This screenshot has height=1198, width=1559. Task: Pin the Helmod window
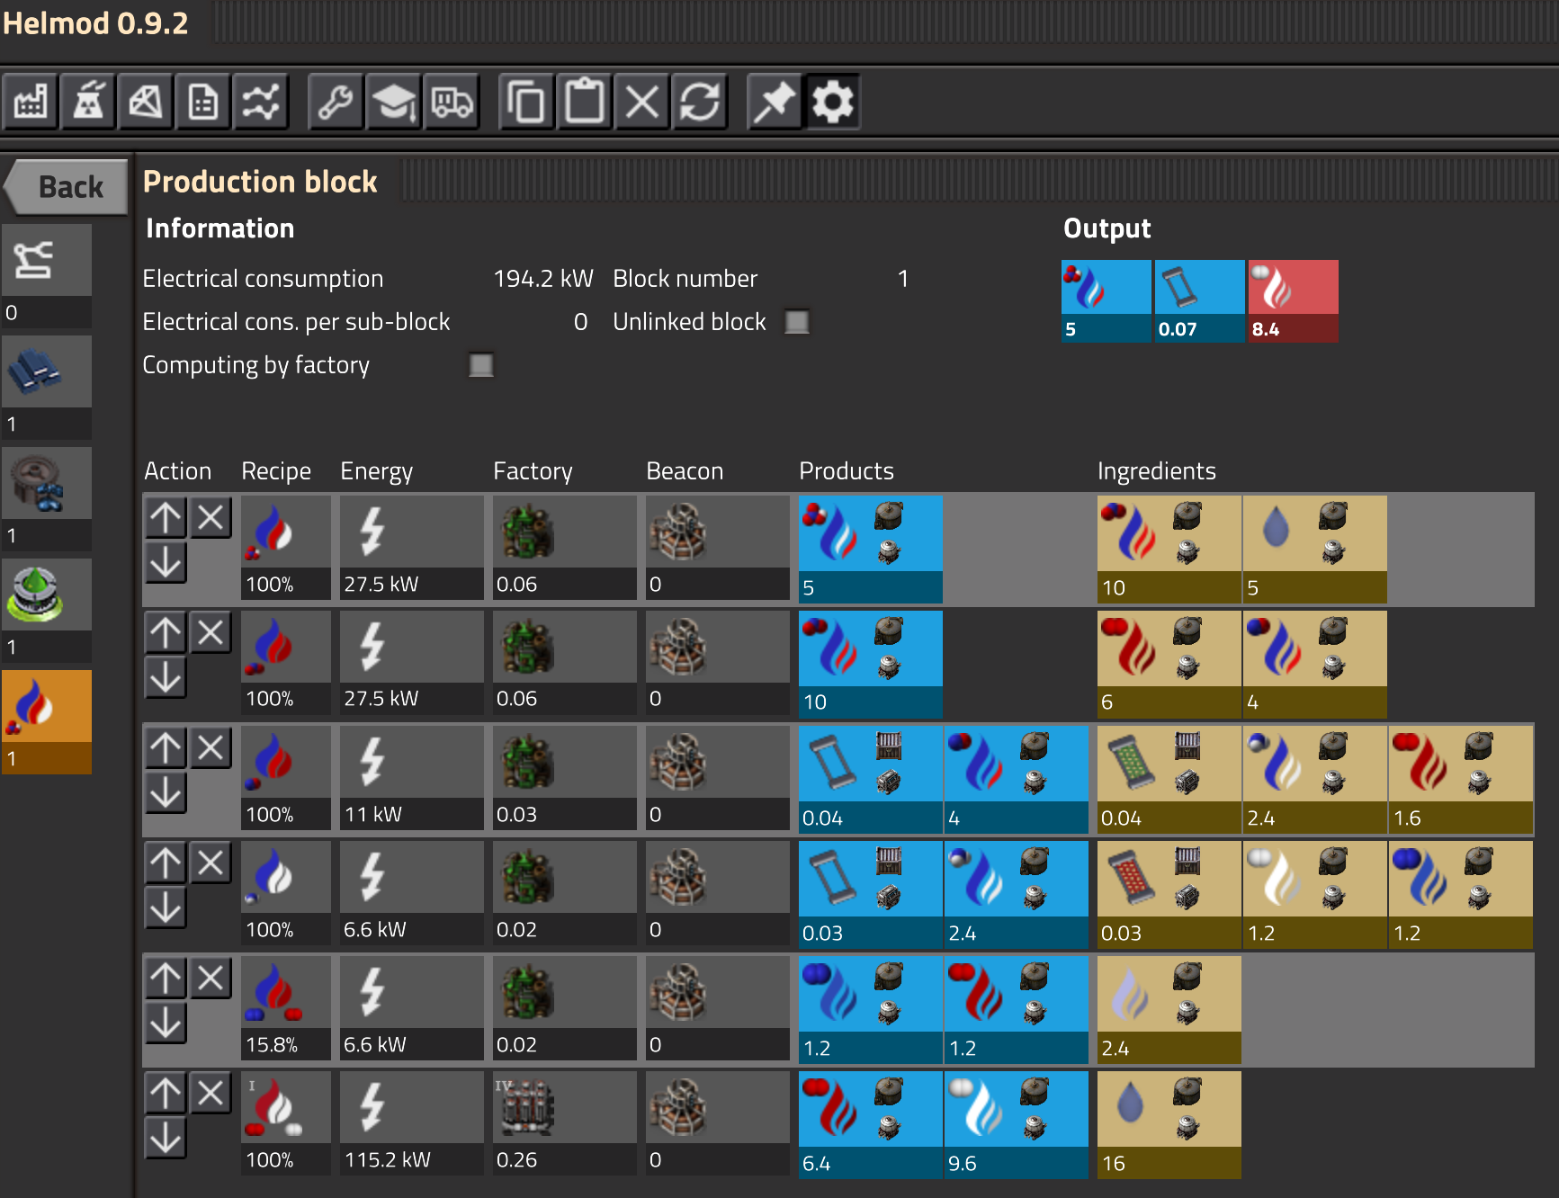tap(774, 101)
